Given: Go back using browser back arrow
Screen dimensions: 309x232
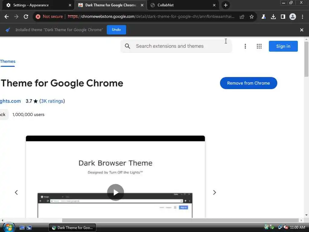Looking at the screenshot, I should click(7, 17).
